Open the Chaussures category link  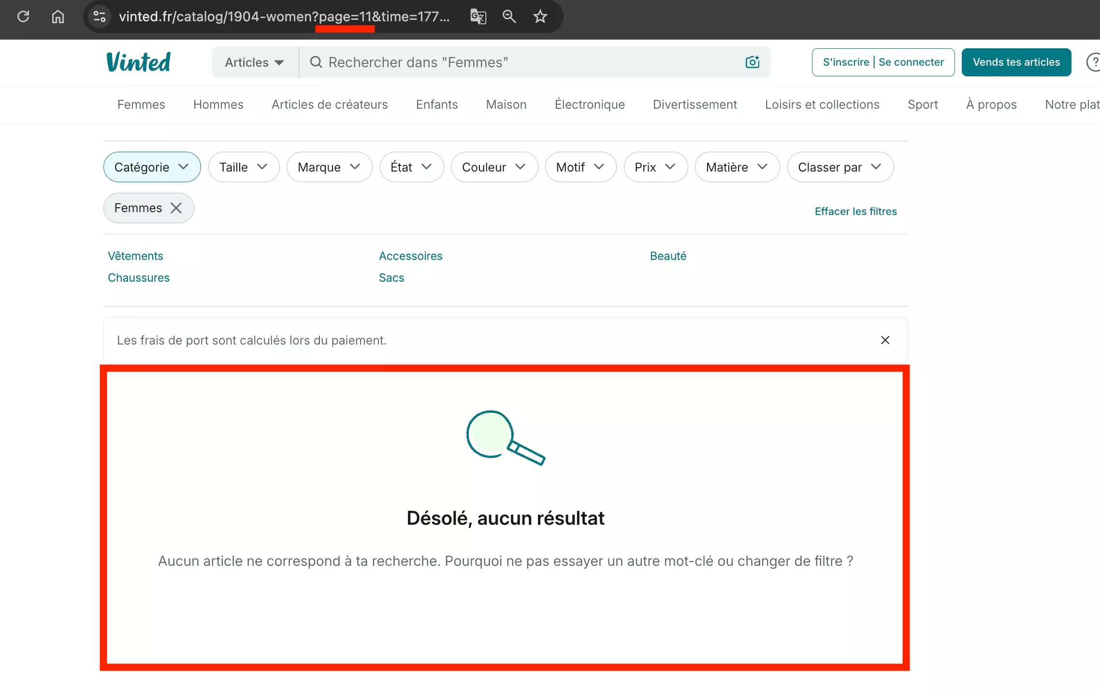click(138, 277)
